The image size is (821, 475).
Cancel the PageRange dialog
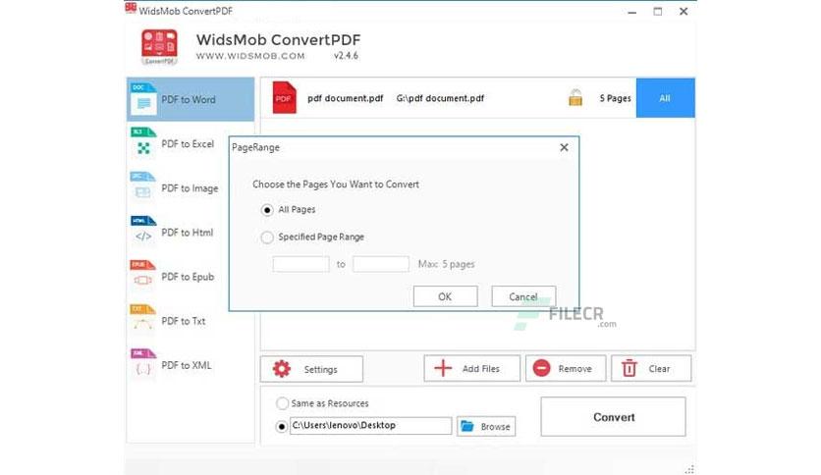click(x=523, y=296)
